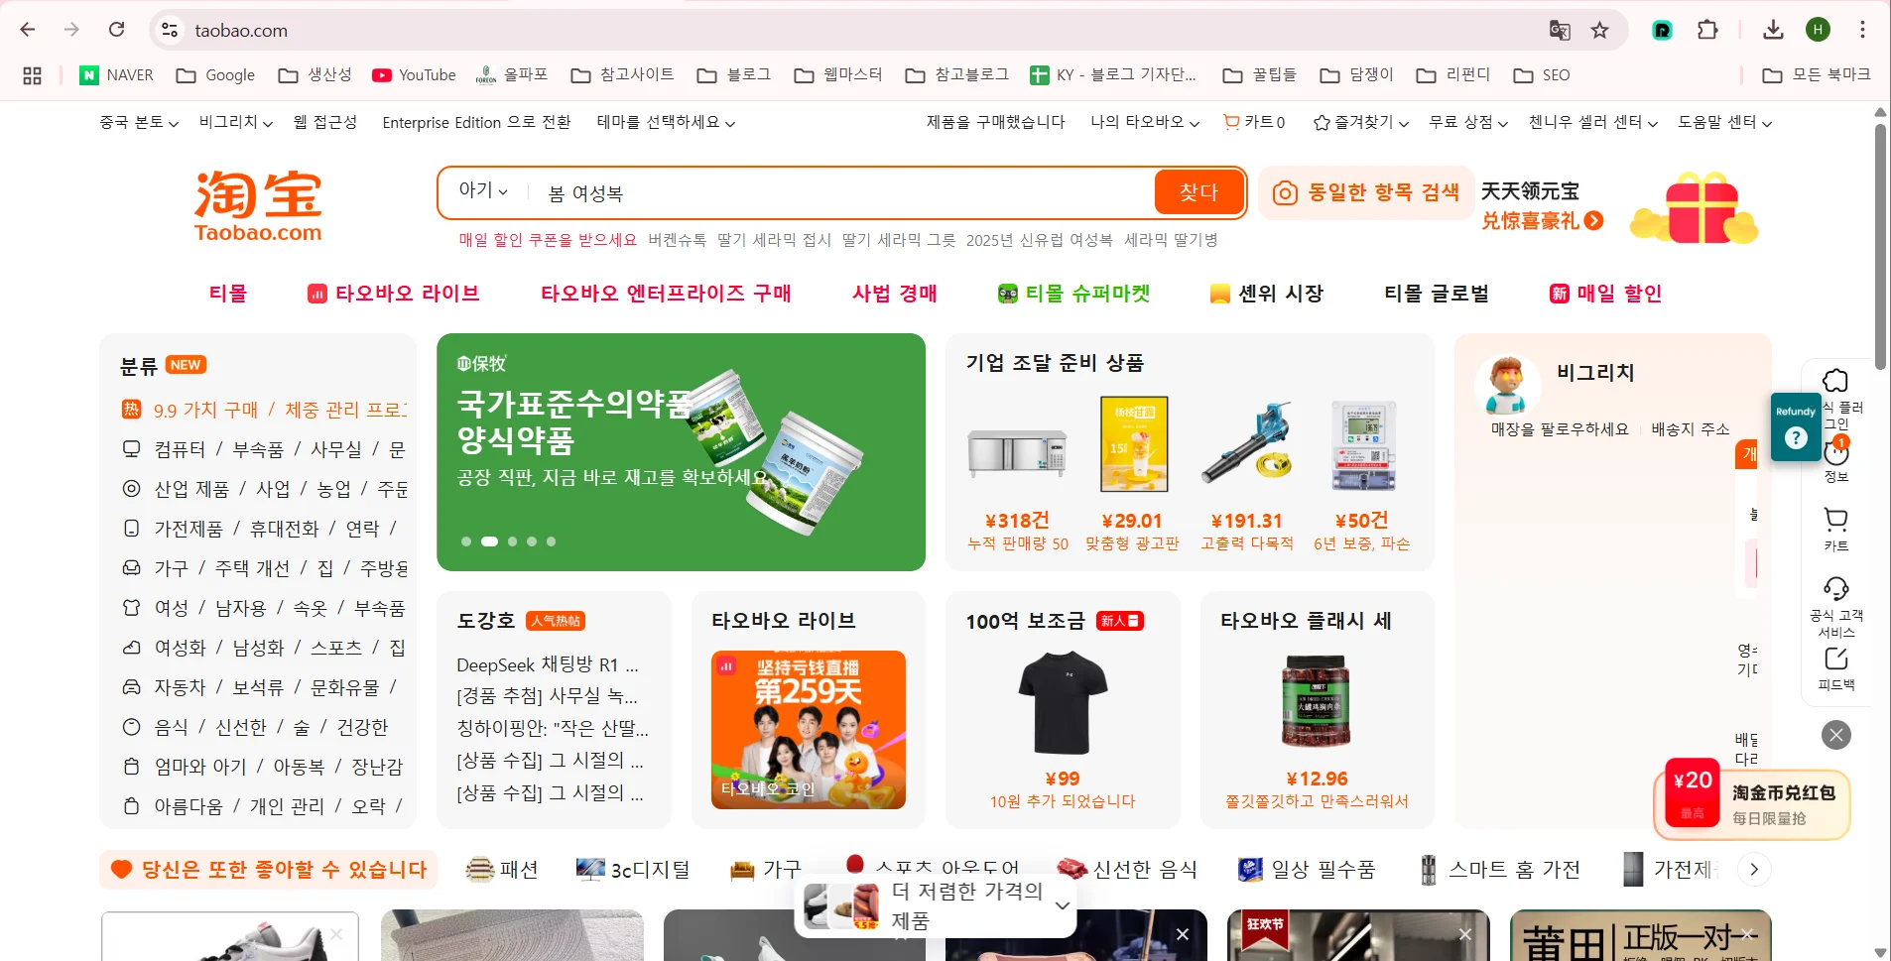The height and width of the screenshot is (961, 1891).
Task: Open the 티몰 main navigation item
Action: [228, 294]
